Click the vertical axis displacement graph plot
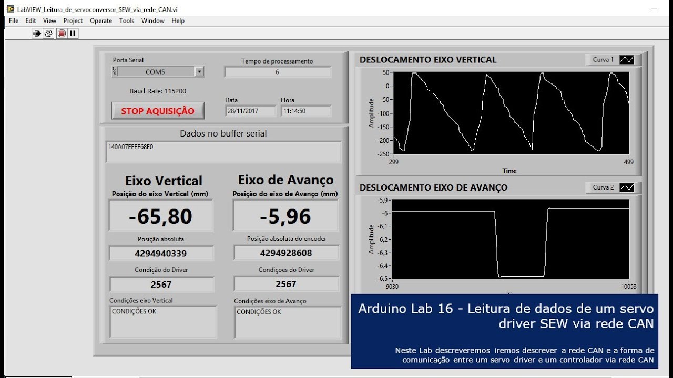673x378 pixels. [511, 113]
